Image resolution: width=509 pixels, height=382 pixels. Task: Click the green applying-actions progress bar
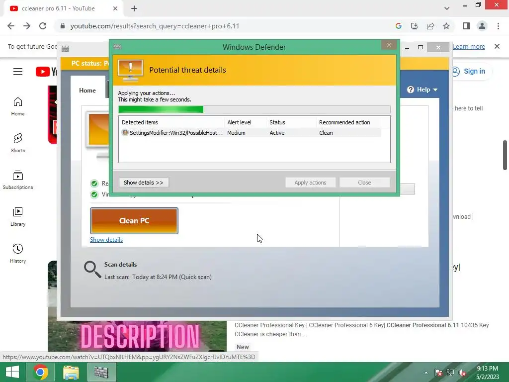point(254,109)
